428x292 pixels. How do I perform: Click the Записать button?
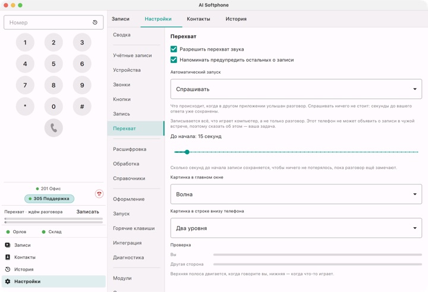[x=87, y=212]
